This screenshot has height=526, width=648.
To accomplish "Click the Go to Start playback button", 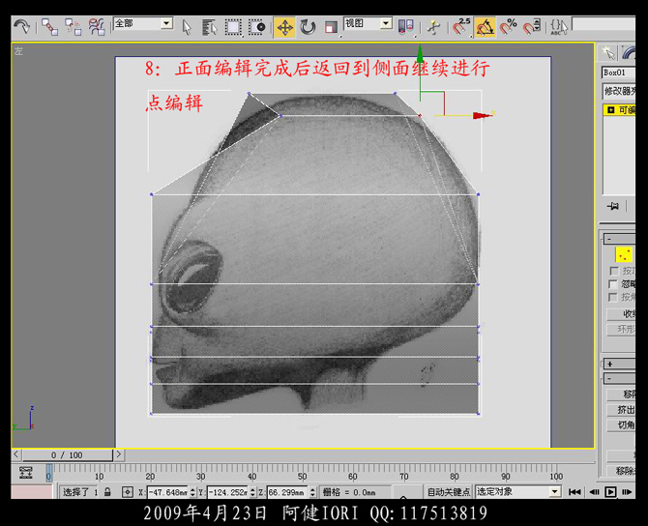I will pyautogui.click(x=574, y=492).
